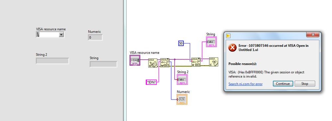Image resolution: width=332 pixels, height=121 pixels.
Task: Select the String indicator terminal
Action: coord(211,42)
